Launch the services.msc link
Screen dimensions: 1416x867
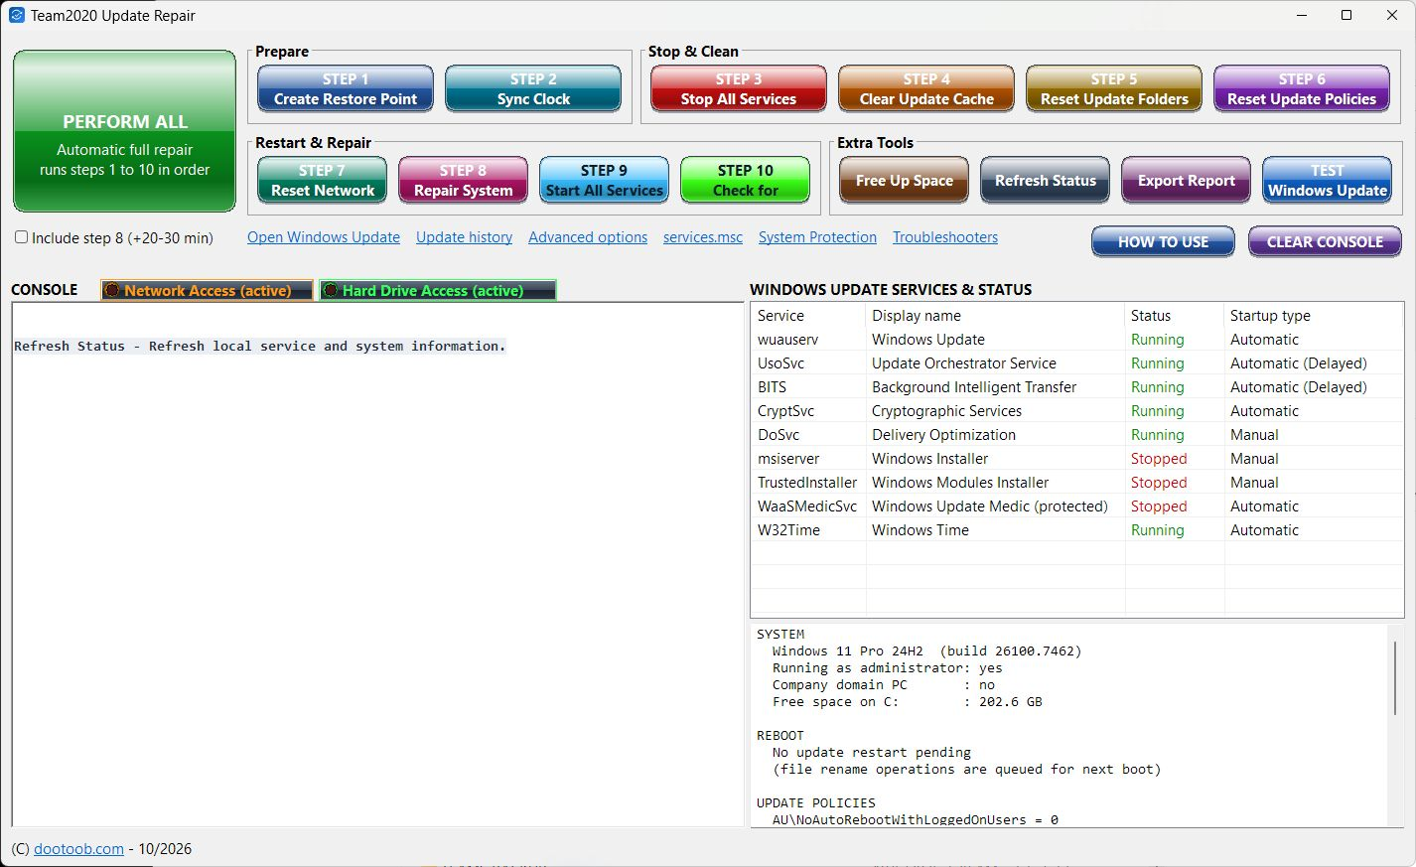(x=703, y=237)
